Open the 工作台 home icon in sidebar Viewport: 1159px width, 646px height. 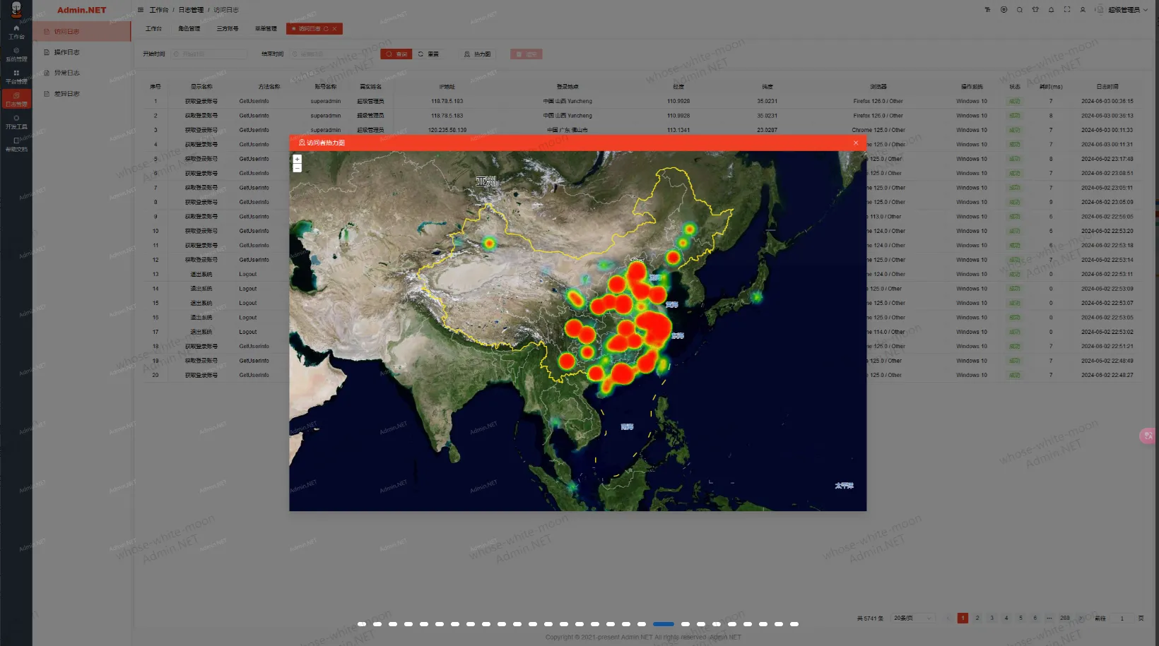coord(16,32)
